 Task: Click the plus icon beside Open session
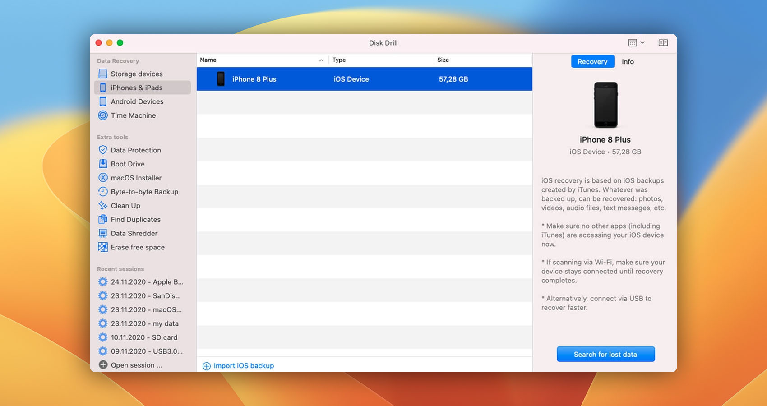click(x=103, y=365)
